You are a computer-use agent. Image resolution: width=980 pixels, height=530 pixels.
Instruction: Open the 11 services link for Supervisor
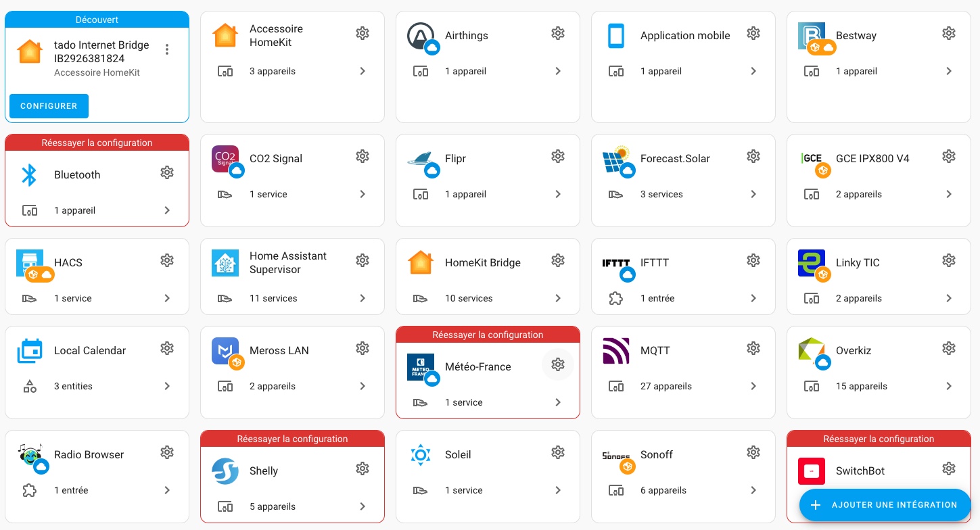(273, 298)
